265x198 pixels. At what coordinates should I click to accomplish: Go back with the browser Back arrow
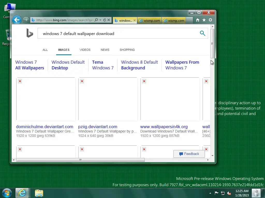pyautogui.click(x=17, y=20)
